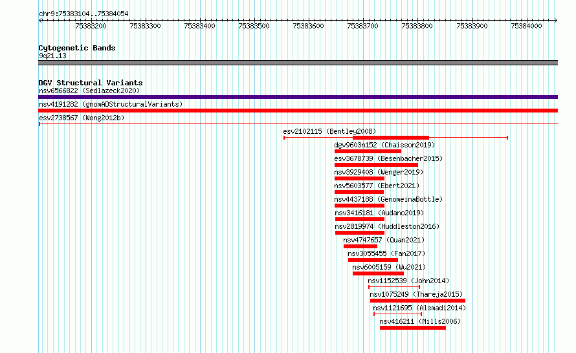Open nsv3055455 (Fan2017) variant label
This screenshot has height=353, width=576.
tap(386, 253)
